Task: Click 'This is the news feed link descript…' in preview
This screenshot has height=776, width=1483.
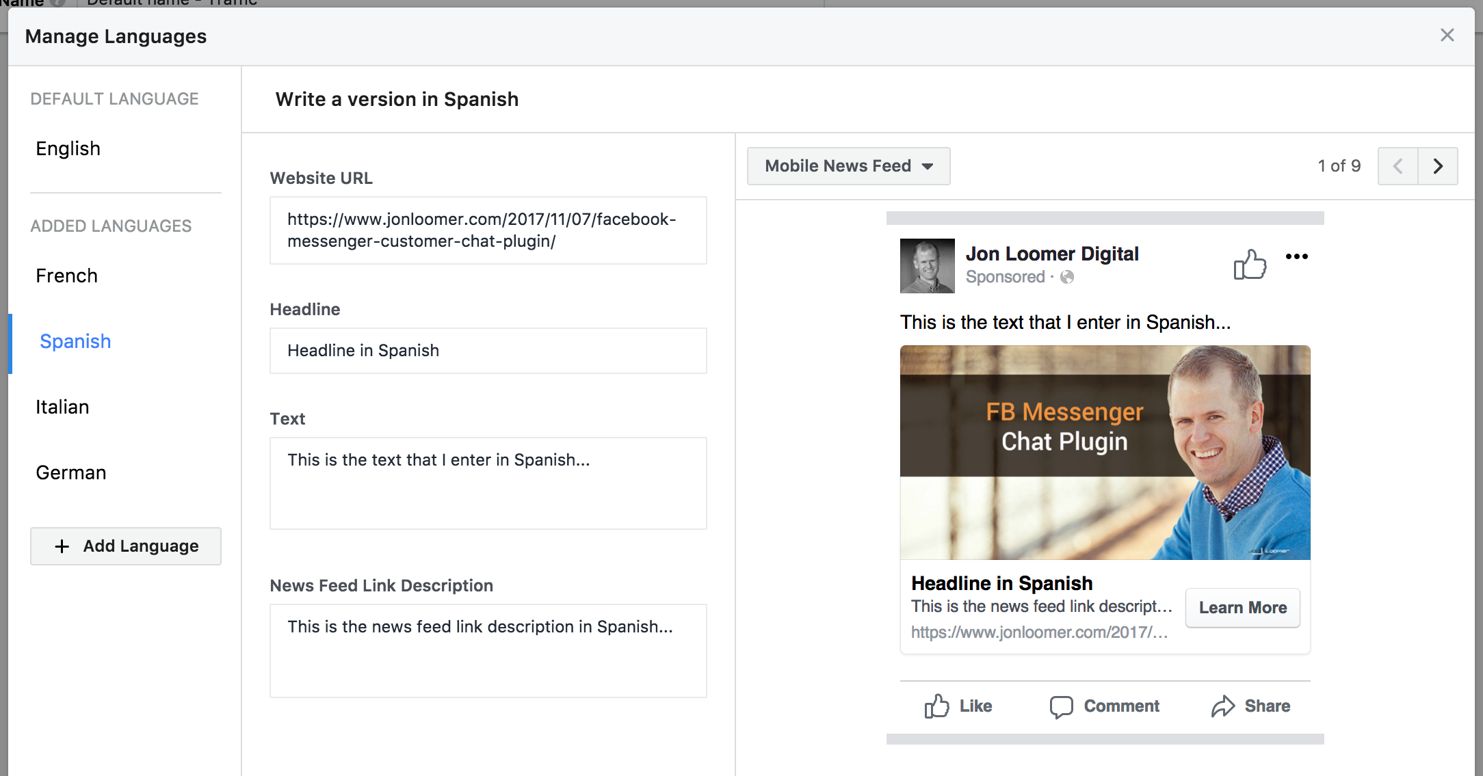Action: 1042,606
